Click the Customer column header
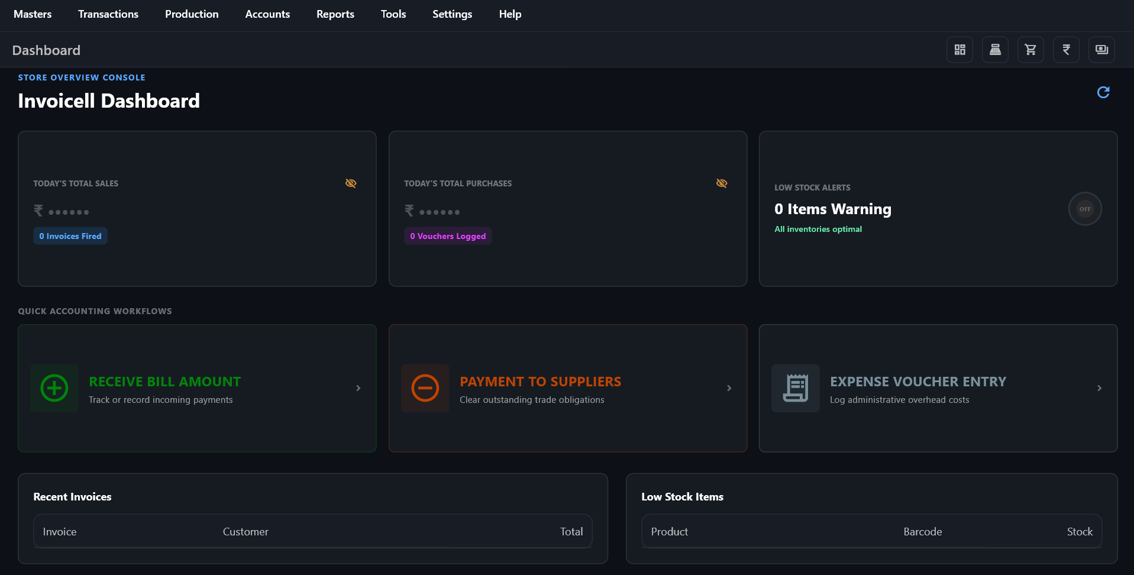The height and width of the screenshot is (575, 1134). click(x=245, y=532)
